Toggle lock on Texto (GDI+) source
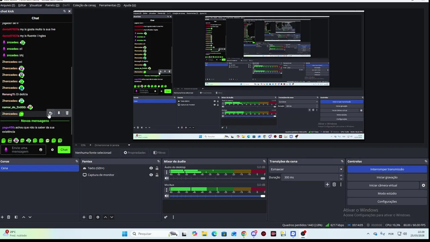The height and width of the screenshot is (242, 430). 157,168
